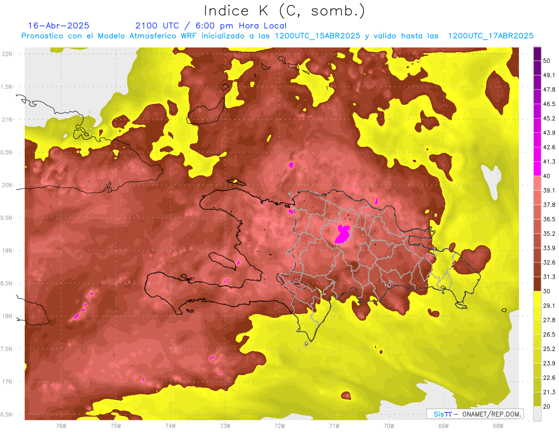The height and width of the screenshot is (432, 559).
Task: Click the colorbar label "49.1"
Action: click(x=549, y=75)
